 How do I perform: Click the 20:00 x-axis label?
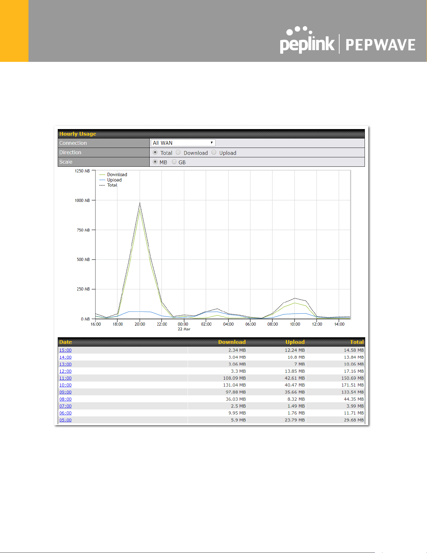pos(140,324)
